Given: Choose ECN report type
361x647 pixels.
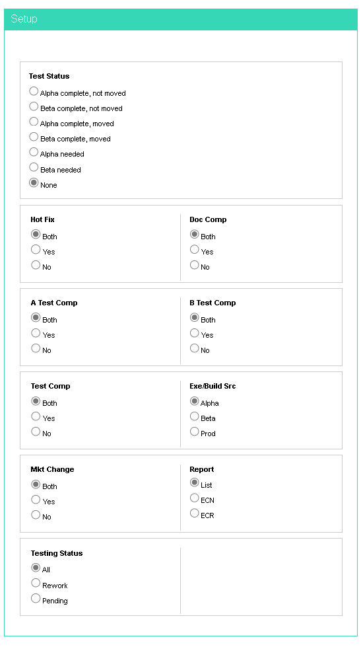Looking at the screenshot, I should pos(195,498).
